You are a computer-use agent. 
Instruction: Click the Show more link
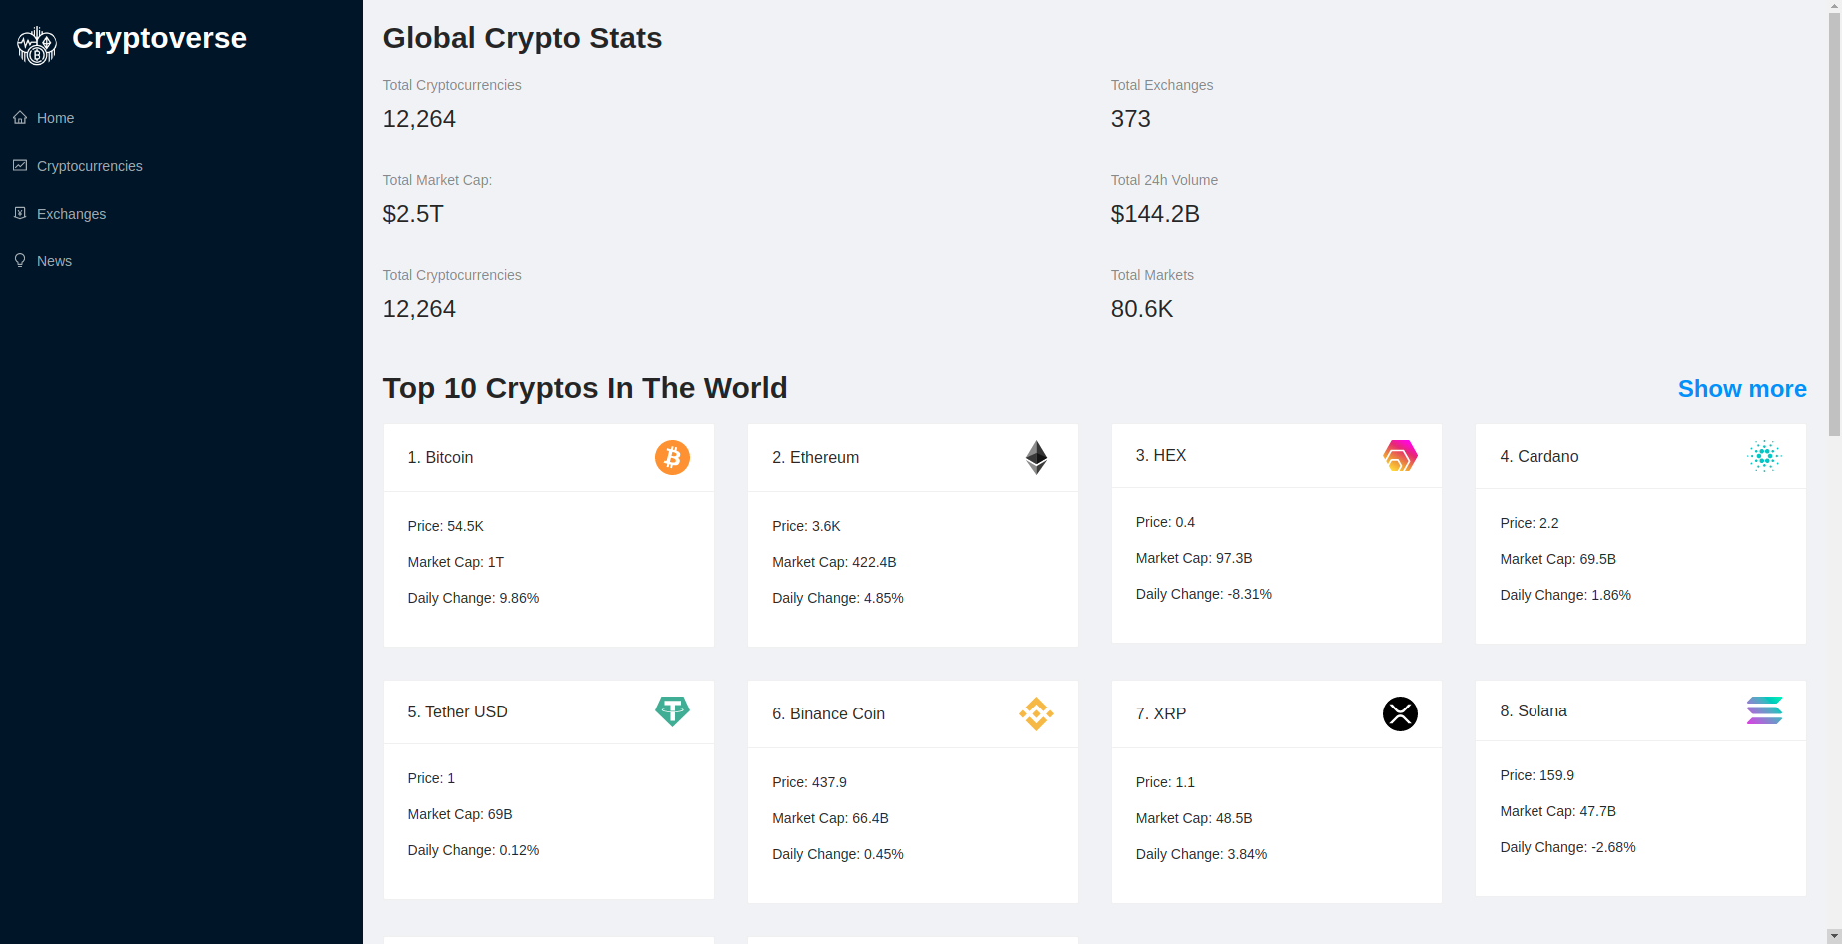1742,389
